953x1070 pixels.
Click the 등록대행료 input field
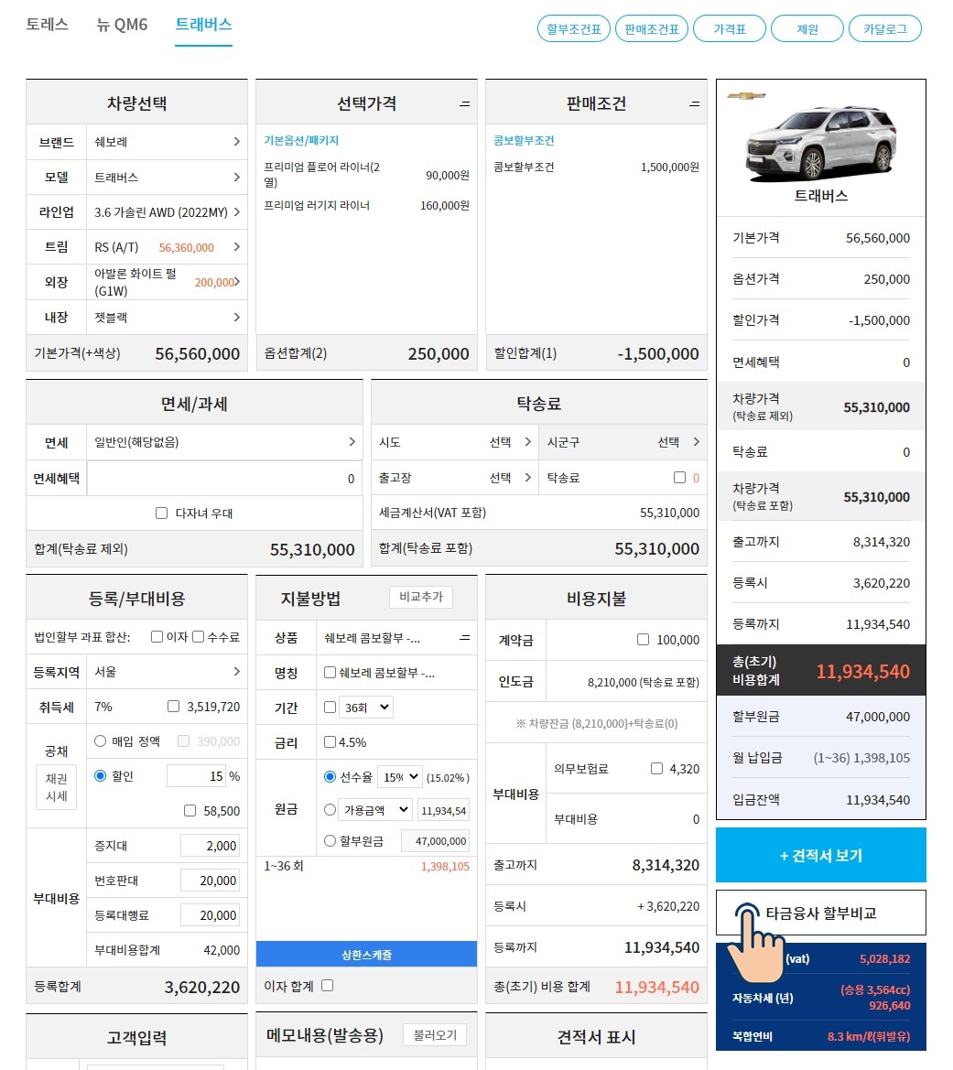click(x=211, y=915)
